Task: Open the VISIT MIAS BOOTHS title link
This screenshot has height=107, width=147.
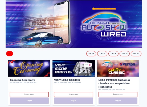Action: coord(67,80)
